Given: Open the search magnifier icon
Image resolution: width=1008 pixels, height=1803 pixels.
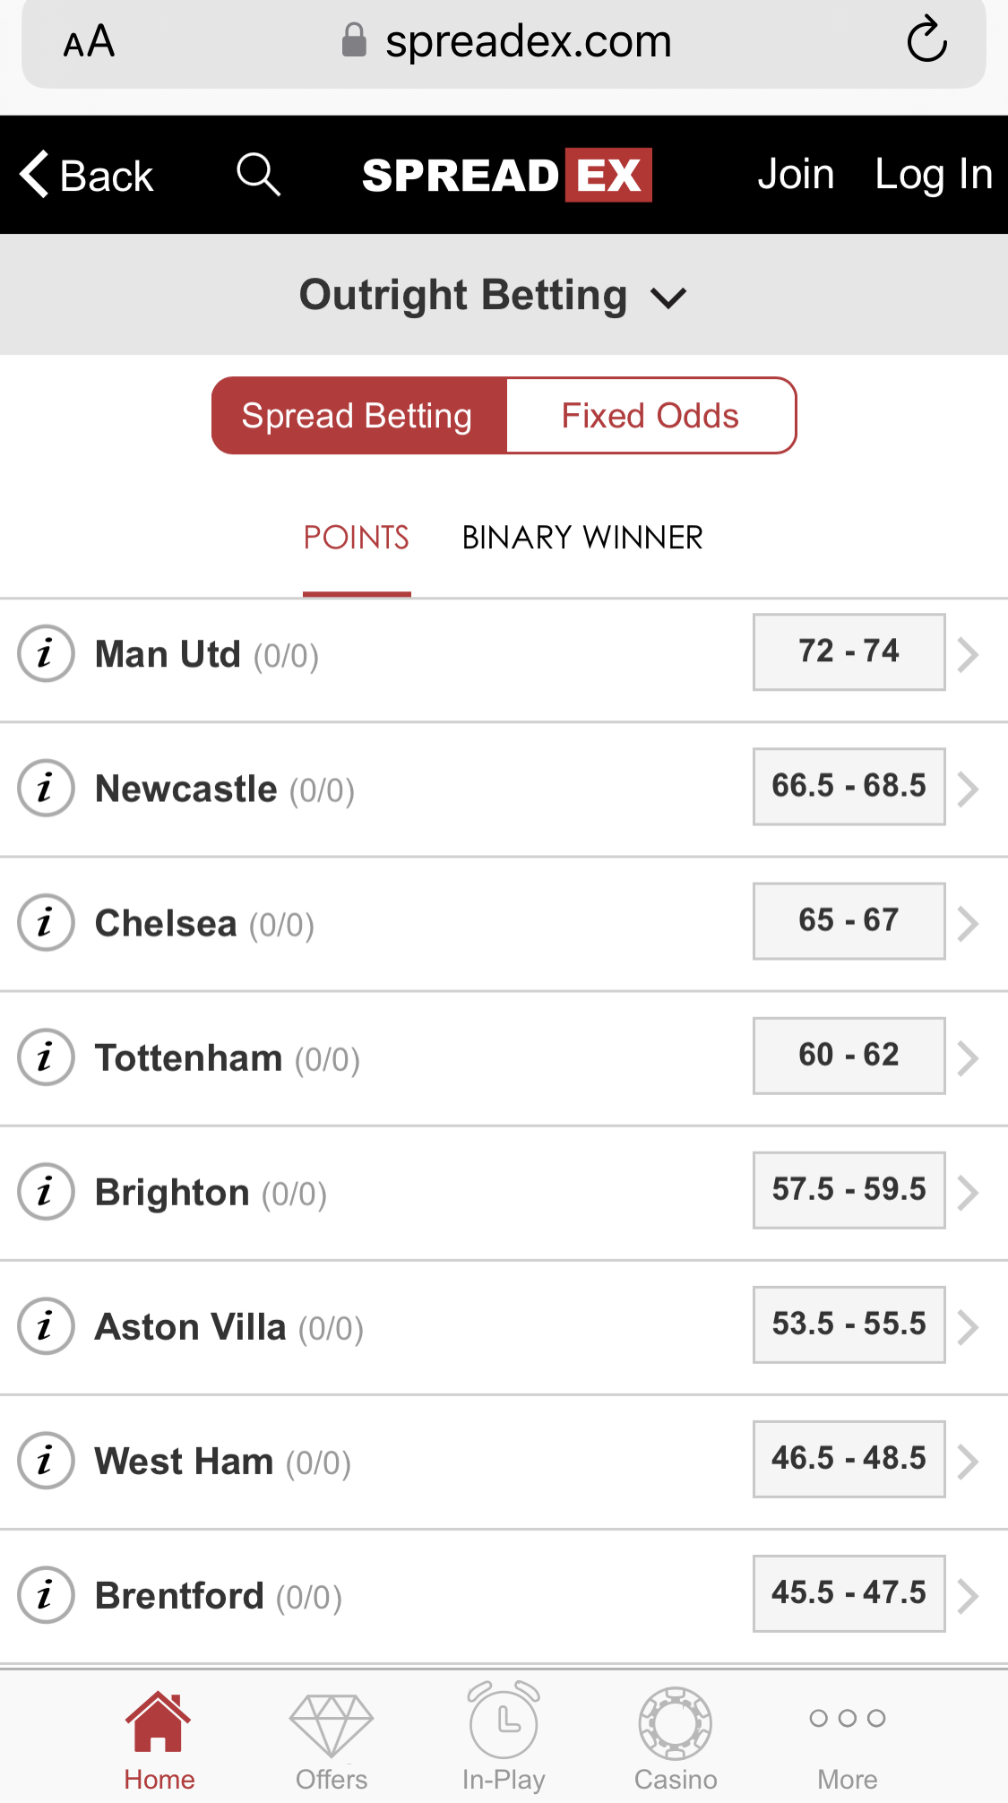Looking at the screenshot, I should (258, 174).
